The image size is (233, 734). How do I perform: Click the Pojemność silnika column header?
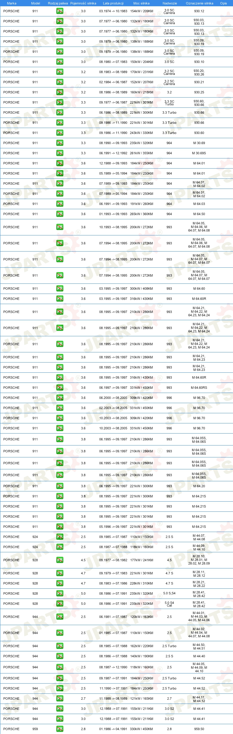(x=83, y=3)
